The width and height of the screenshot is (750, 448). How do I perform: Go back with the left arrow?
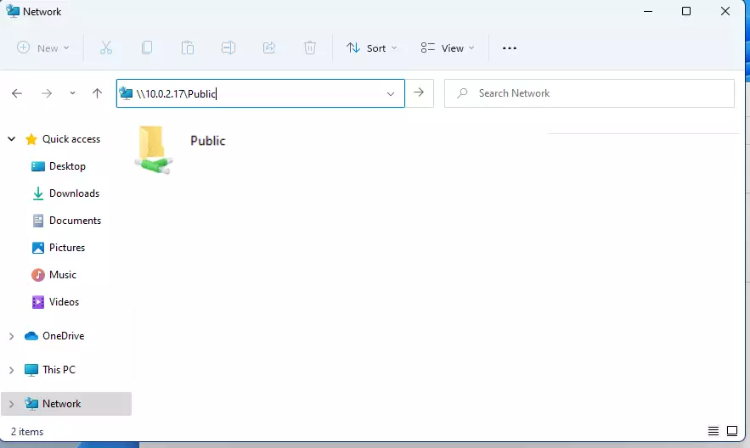[x=17, y=93]
